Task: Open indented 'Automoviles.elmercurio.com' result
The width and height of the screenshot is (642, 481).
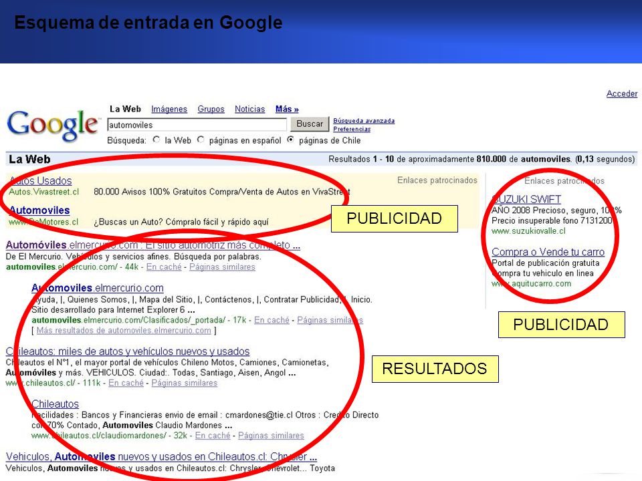Action: pyautogui.click(x=98, y=288)
